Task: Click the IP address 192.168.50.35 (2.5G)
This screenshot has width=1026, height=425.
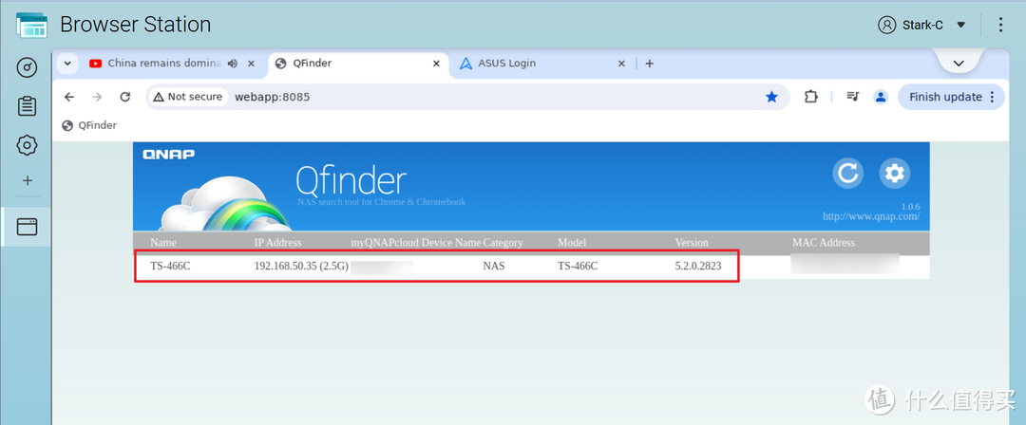Action: [301, 267]
